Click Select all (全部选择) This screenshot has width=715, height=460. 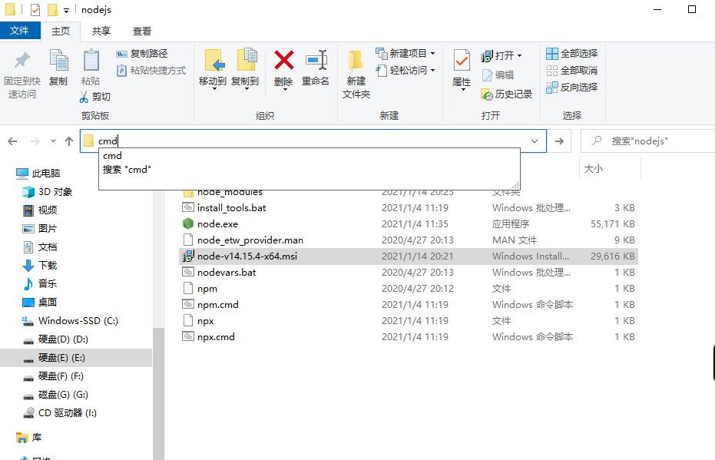[572, 54]
